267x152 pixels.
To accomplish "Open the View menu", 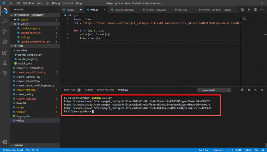I will click(x=40, y=3).
